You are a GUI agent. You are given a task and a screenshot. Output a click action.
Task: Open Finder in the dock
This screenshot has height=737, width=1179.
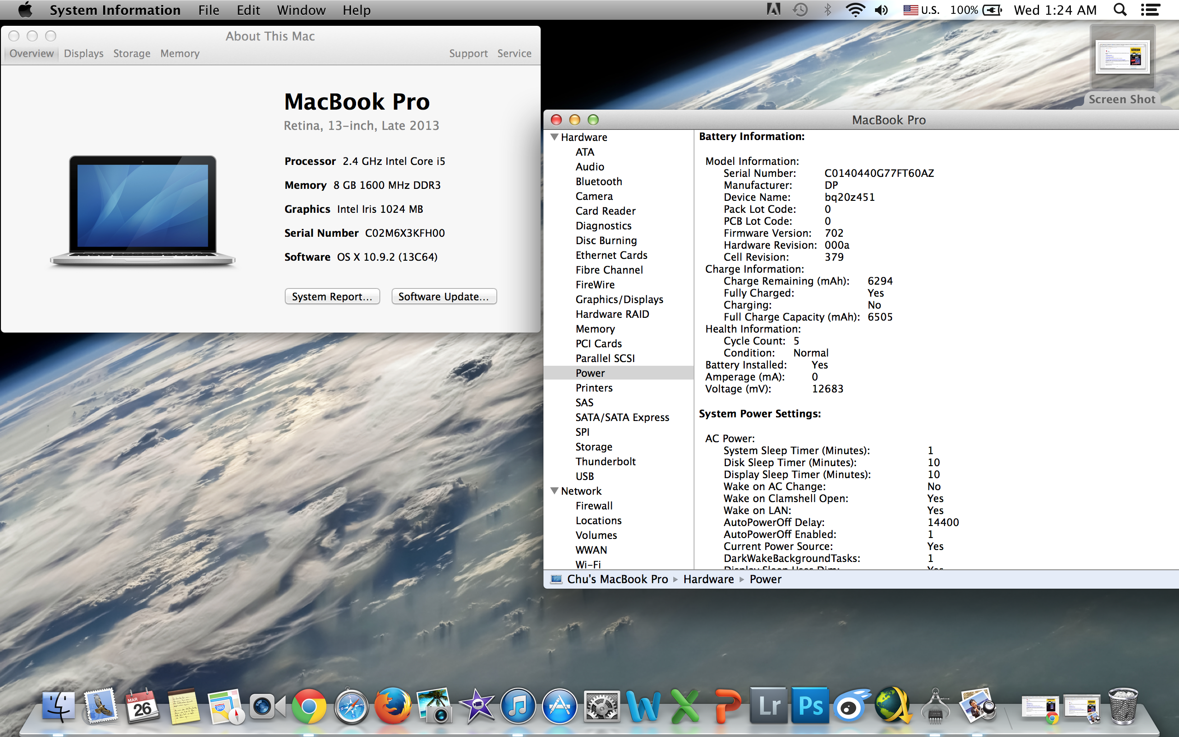pos(58,707)
